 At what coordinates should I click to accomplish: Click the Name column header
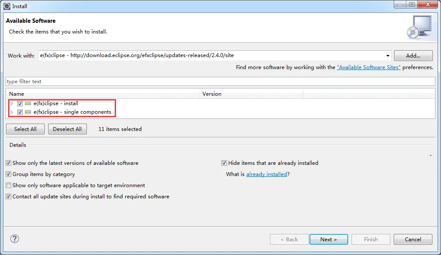103,94
